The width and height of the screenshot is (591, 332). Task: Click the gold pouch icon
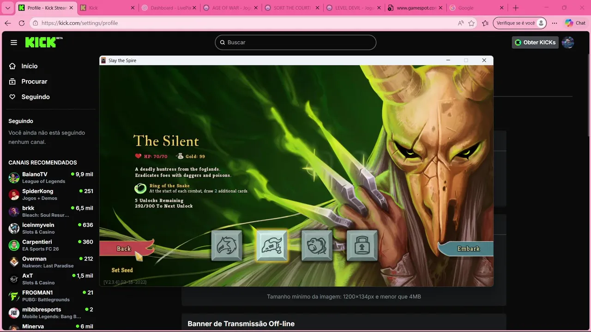(180, 156)
